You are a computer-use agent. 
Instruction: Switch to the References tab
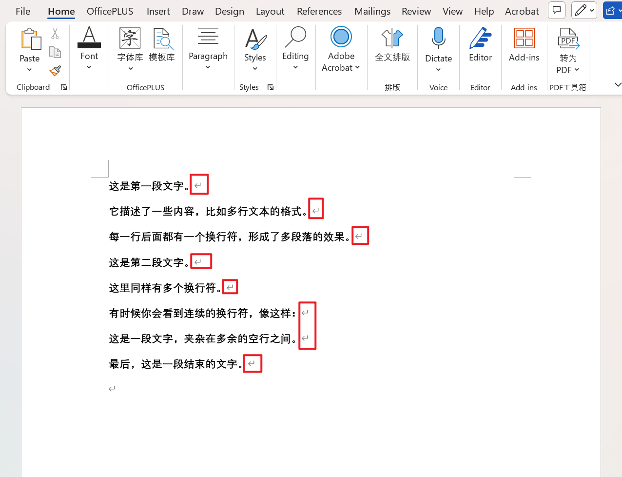(x=319, y=11)
